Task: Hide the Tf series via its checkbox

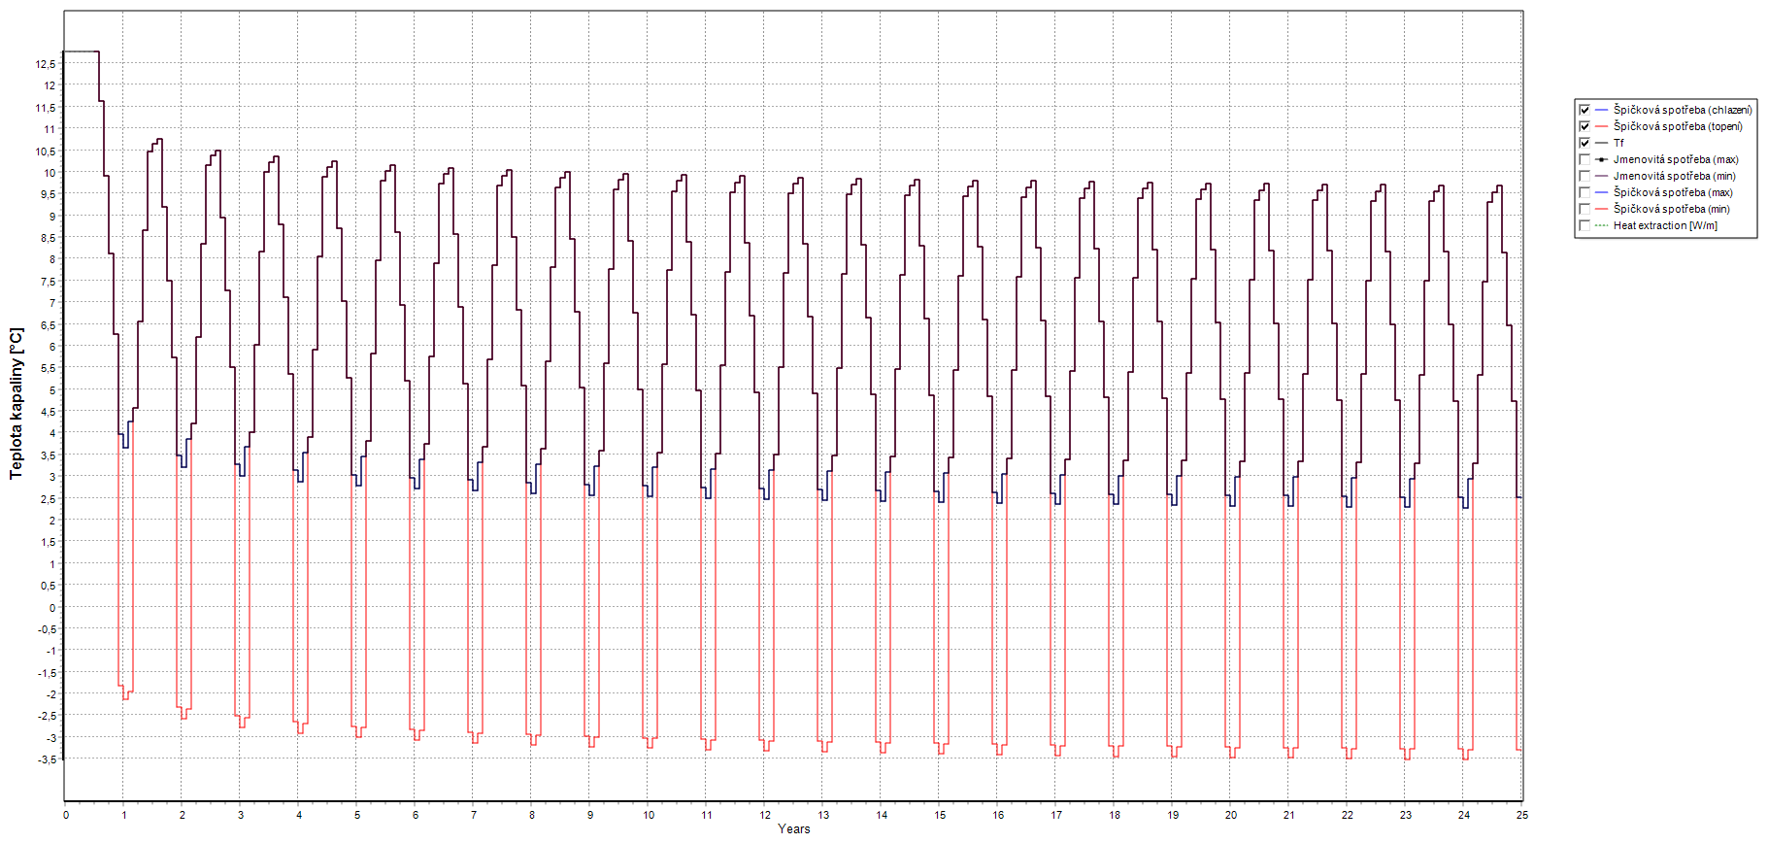Action: [1585, 143]
